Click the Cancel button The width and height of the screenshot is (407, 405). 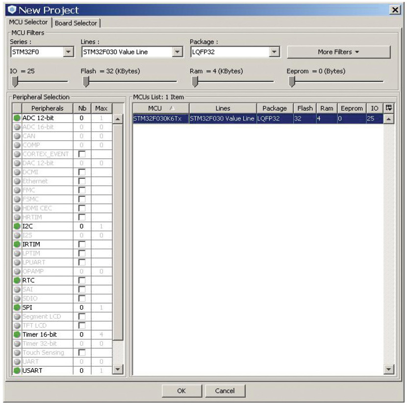point(225,391)
